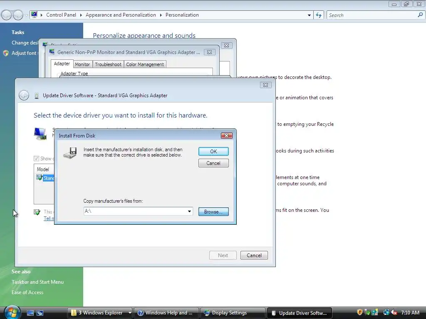Expand arrow after Appearance and Personalization breadcrumb

pos(161,15)
